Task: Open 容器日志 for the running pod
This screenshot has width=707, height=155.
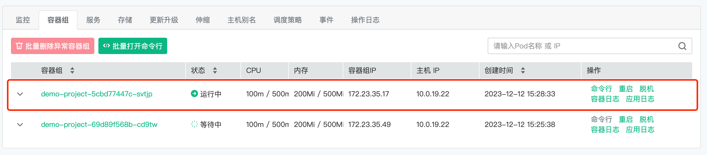Action: pos(605,99)
